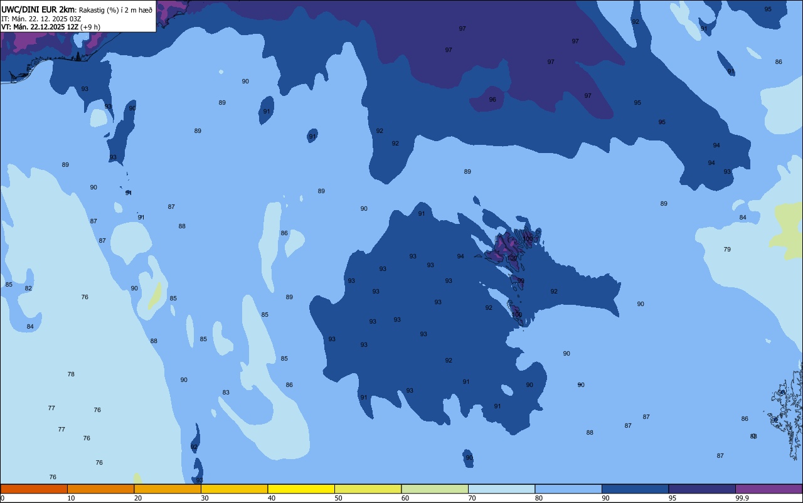Select the "0" tick label on color scale
803x503 pixels.
(3, 498)
